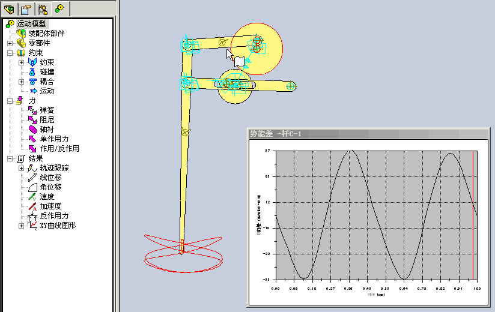Expand the 零部件 node
The height and width of the screenshot is (312, 495).
10,43
